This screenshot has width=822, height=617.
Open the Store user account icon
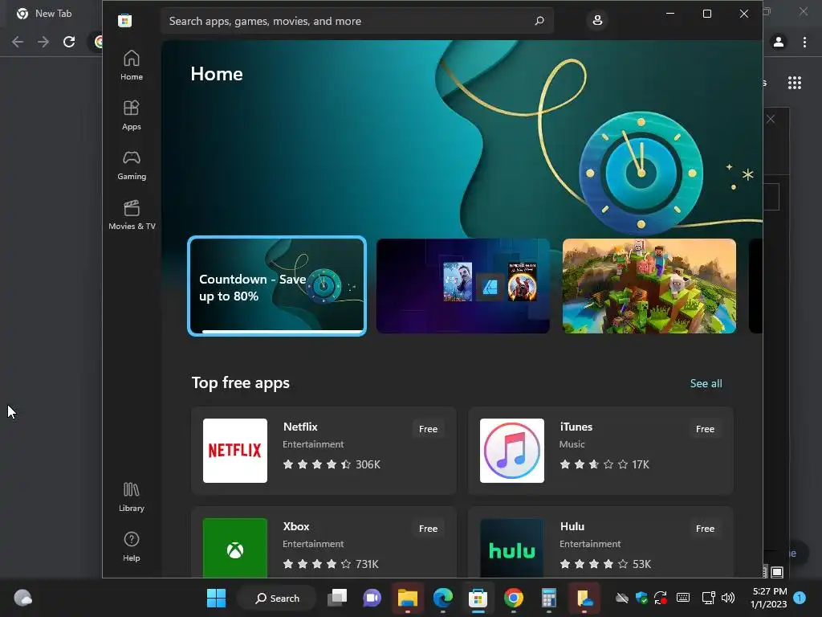coord(597,20)
